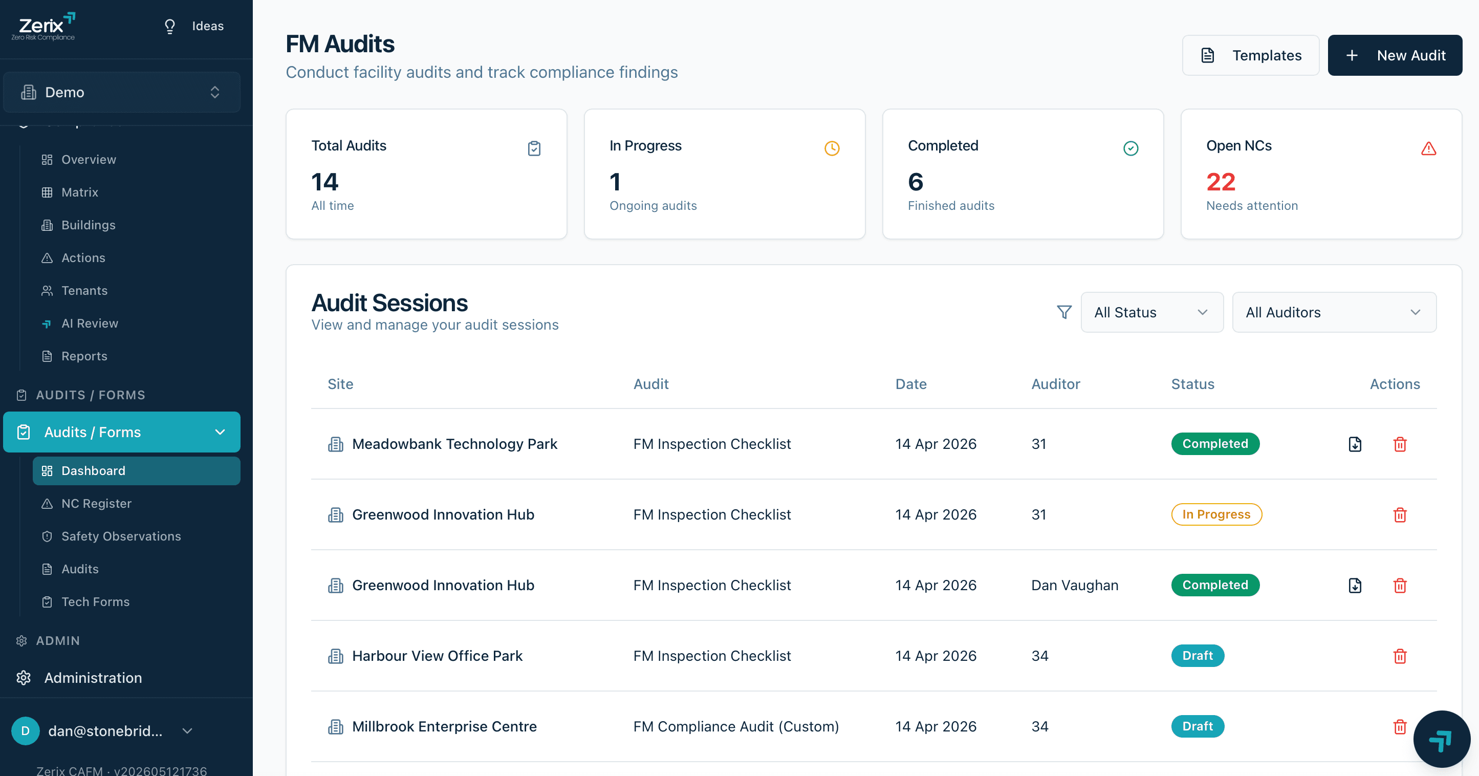Delete the Harbour View Office Park audit
Screen dimensions: 1479x776
click(1400, 656)
